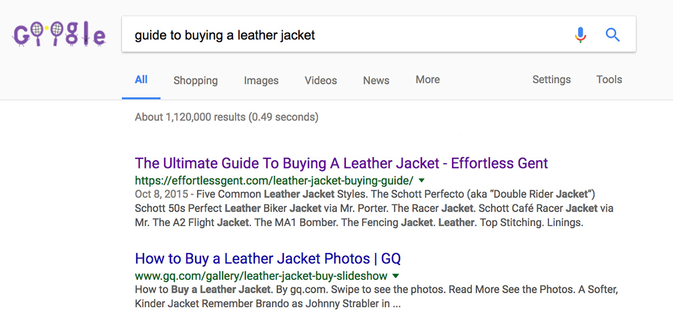Screen dimensions: 673x328
Task: Switch to the Shopping tab
Action: pos(196,80)
